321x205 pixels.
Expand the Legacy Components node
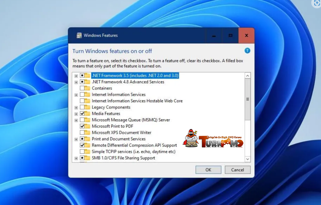76,107
